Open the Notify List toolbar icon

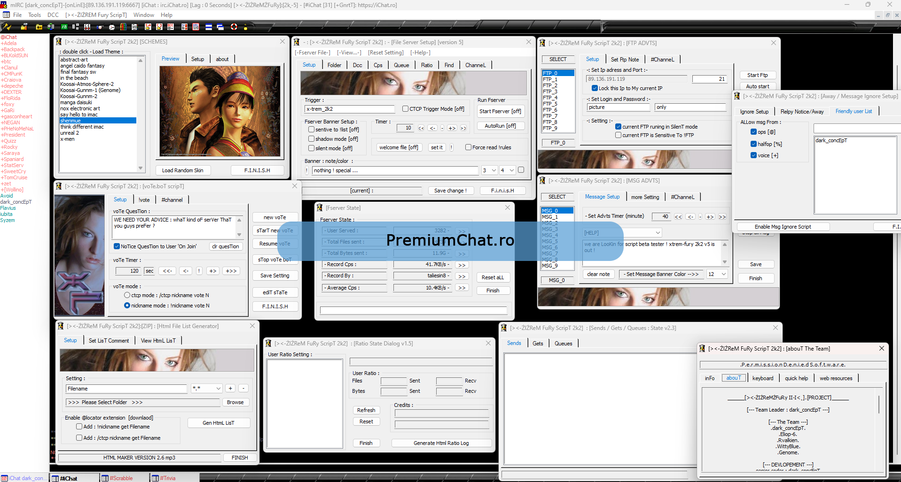coord(184,27)
